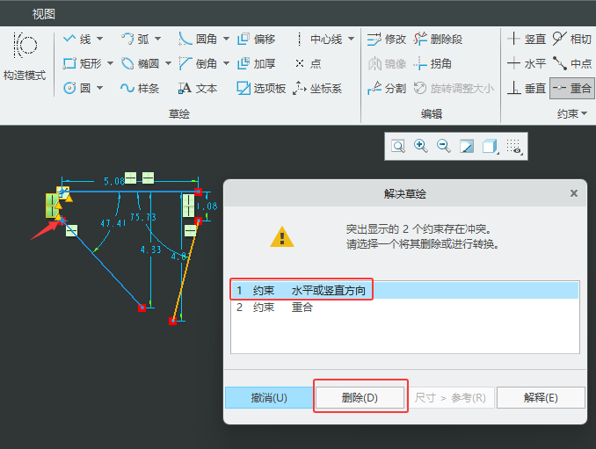Image resolution: width=596 pixels, height=449 pixels.
Task: Expand the Chamfer (倒角) dropdown arrow
Action: click(x=226, y=63)
